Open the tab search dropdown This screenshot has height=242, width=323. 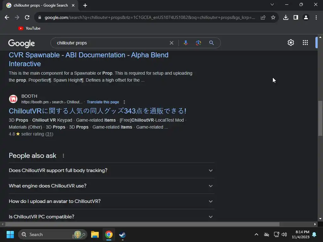click(x=272, y=4)
